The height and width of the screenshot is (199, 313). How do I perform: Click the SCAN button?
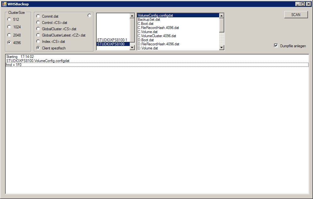tap(296, 14)
